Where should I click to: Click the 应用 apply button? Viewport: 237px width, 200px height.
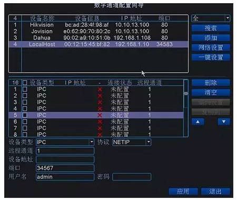pos(183,191)
